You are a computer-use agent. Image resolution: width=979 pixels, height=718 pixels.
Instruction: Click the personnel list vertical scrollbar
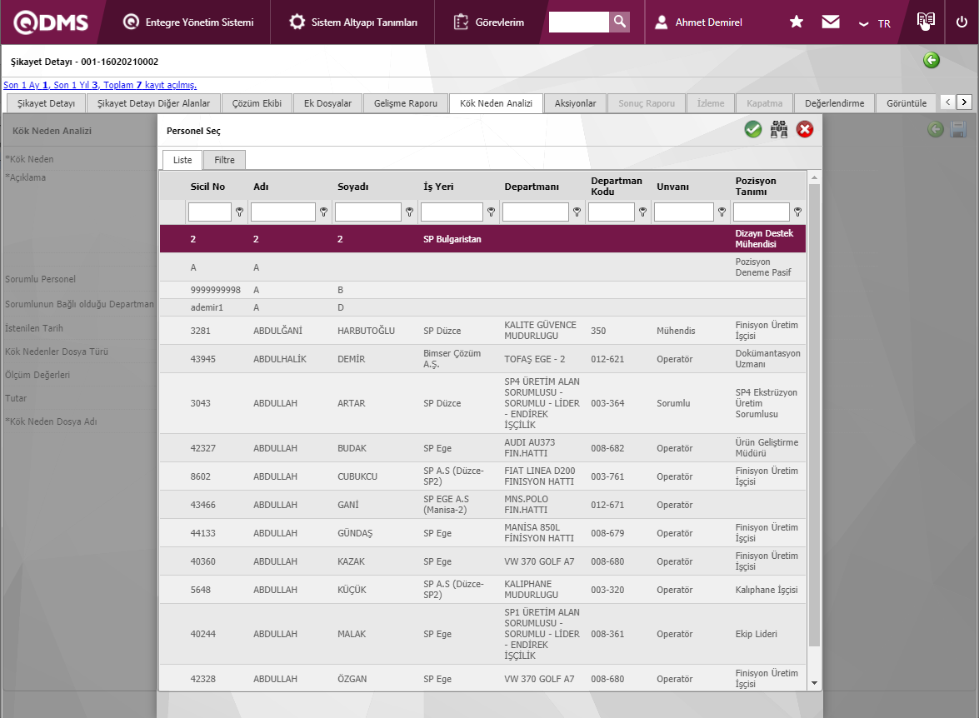point(814,416)
